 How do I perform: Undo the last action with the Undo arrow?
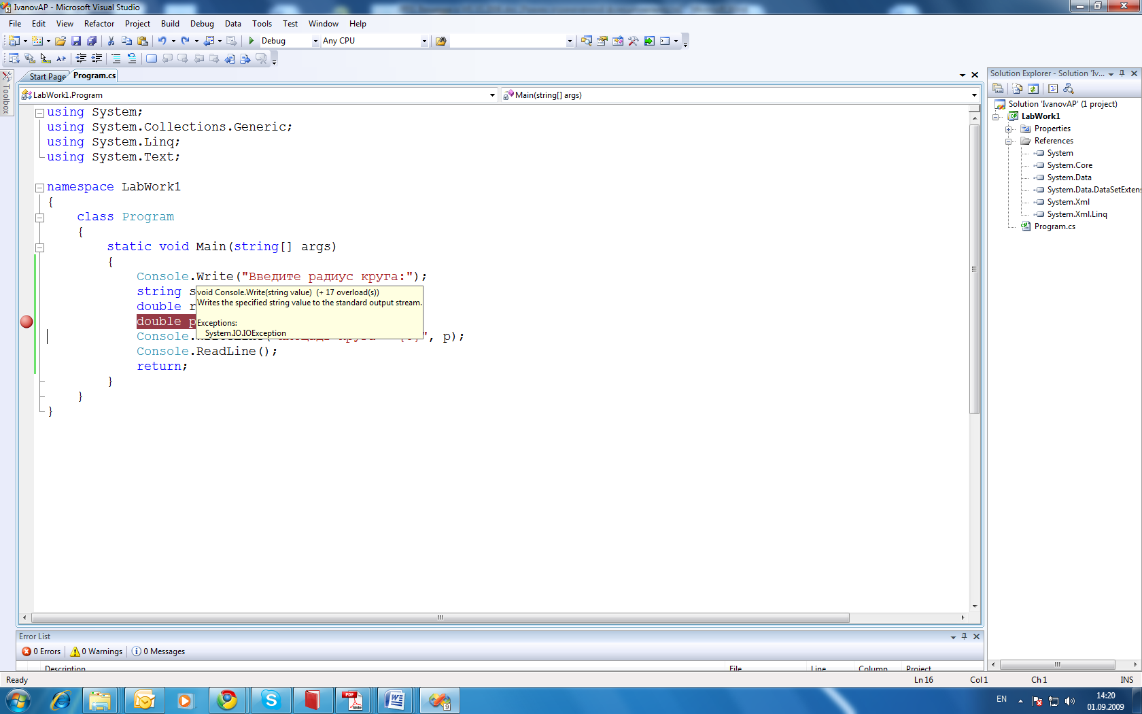(162, 41)
